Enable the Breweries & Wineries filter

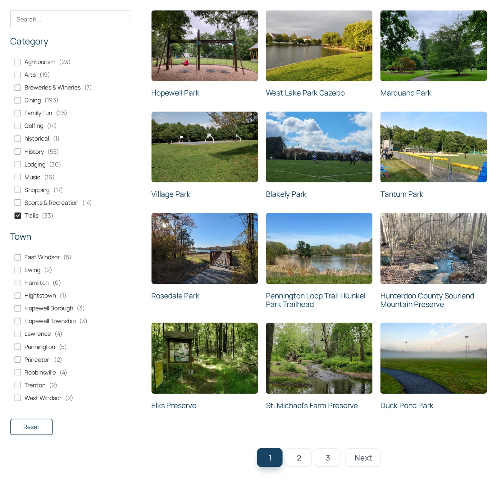click(x=18, y=88)
